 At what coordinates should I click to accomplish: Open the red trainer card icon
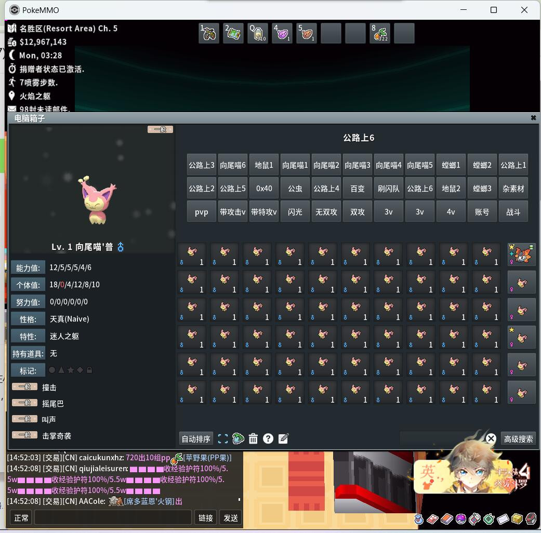[x=432, y=519]
